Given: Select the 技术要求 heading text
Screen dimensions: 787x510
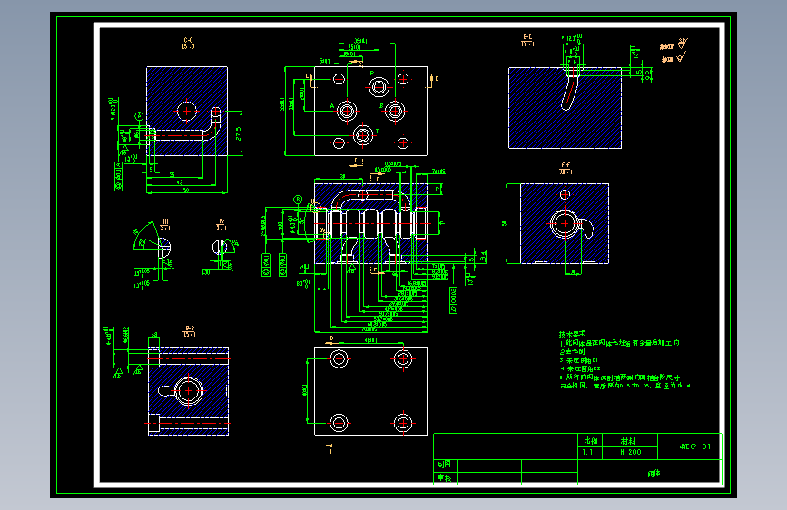Looking at the screenshot, I should (572, 334).
